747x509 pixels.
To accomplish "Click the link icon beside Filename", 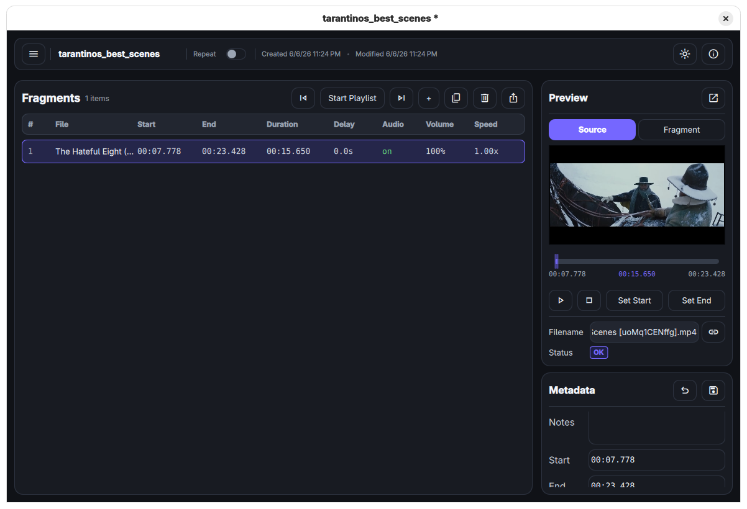I will click(x=713, y=332).
